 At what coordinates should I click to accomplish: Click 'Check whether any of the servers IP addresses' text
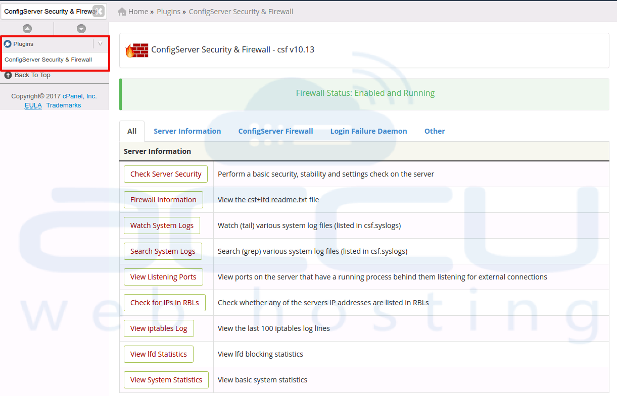click(x=323, y=303)
